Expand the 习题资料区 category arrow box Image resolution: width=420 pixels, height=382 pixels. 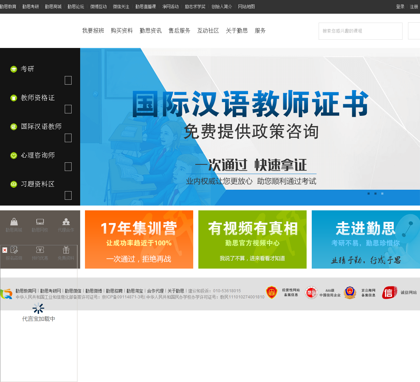68,195
